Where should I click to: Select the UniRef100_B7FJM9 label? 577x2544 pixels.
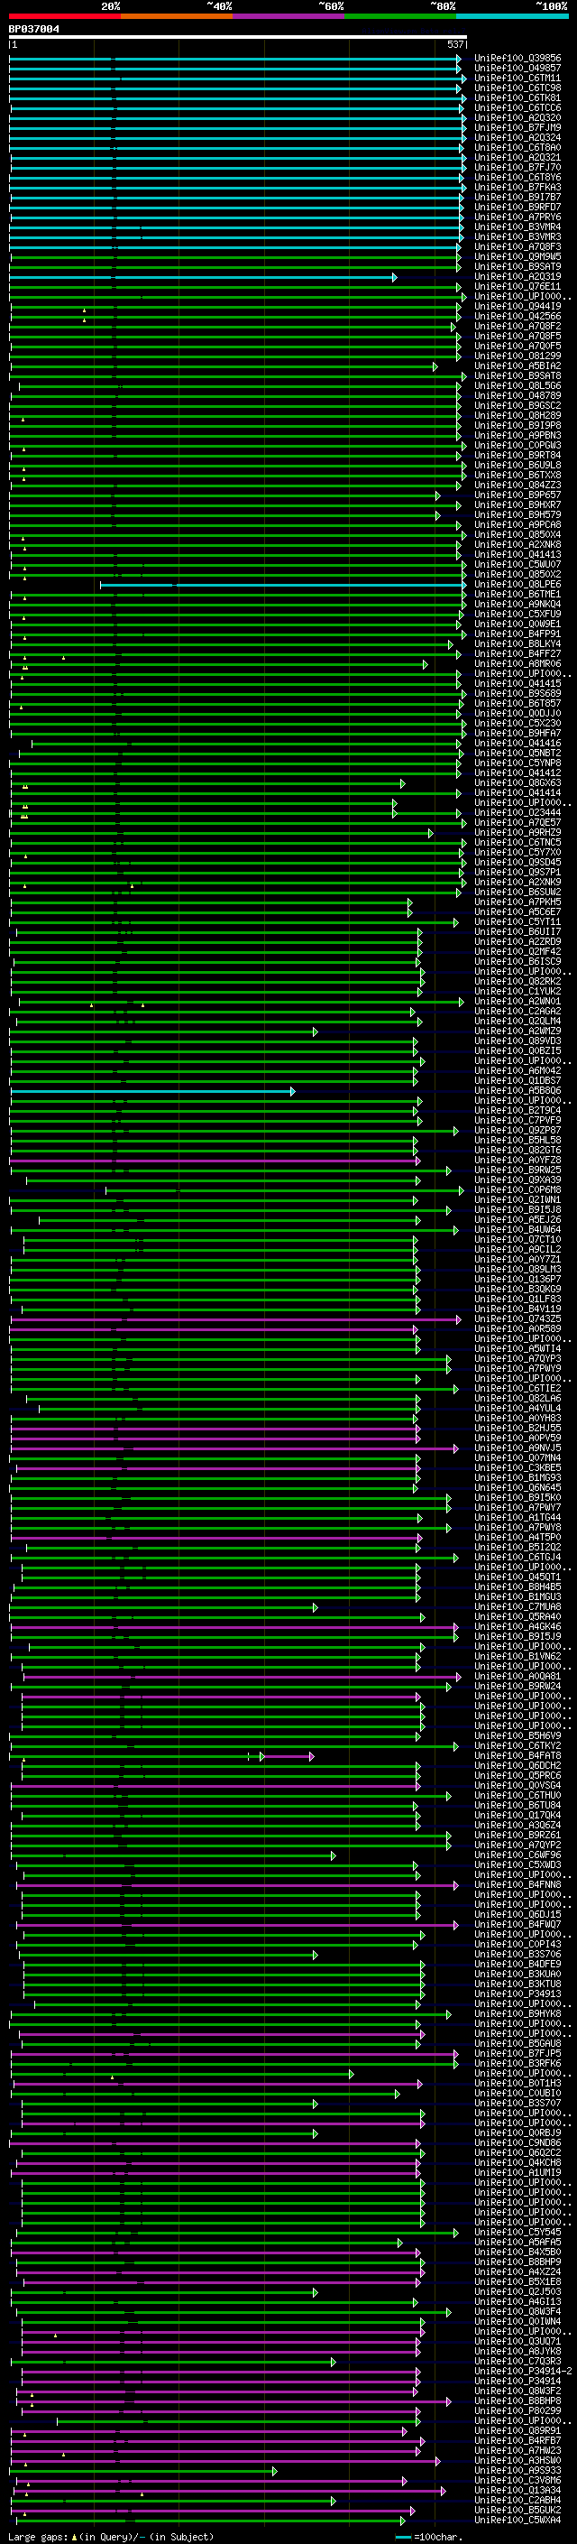(517, 127)
